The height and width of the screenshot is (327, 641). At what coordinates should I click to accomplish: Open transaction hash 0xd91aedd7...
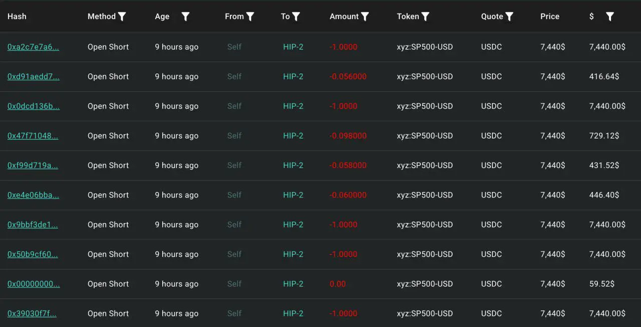(34, 76)
